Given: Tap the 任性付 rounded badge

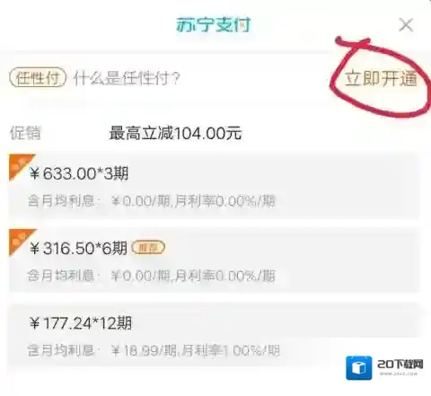Looking at the screenshot, I should point(38,78).
